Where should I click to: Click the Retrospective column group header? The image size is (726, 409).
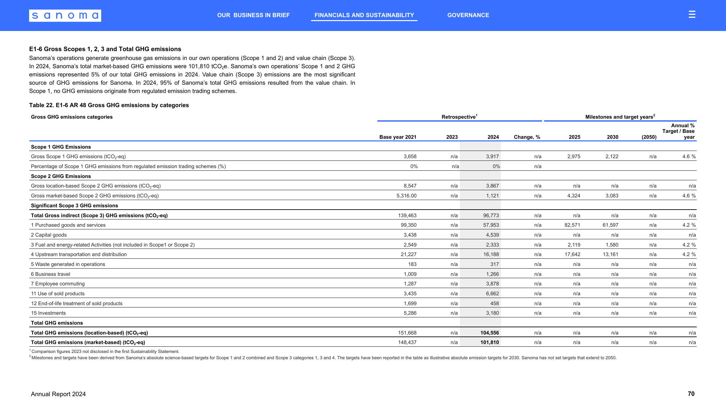tap(459, 117)
